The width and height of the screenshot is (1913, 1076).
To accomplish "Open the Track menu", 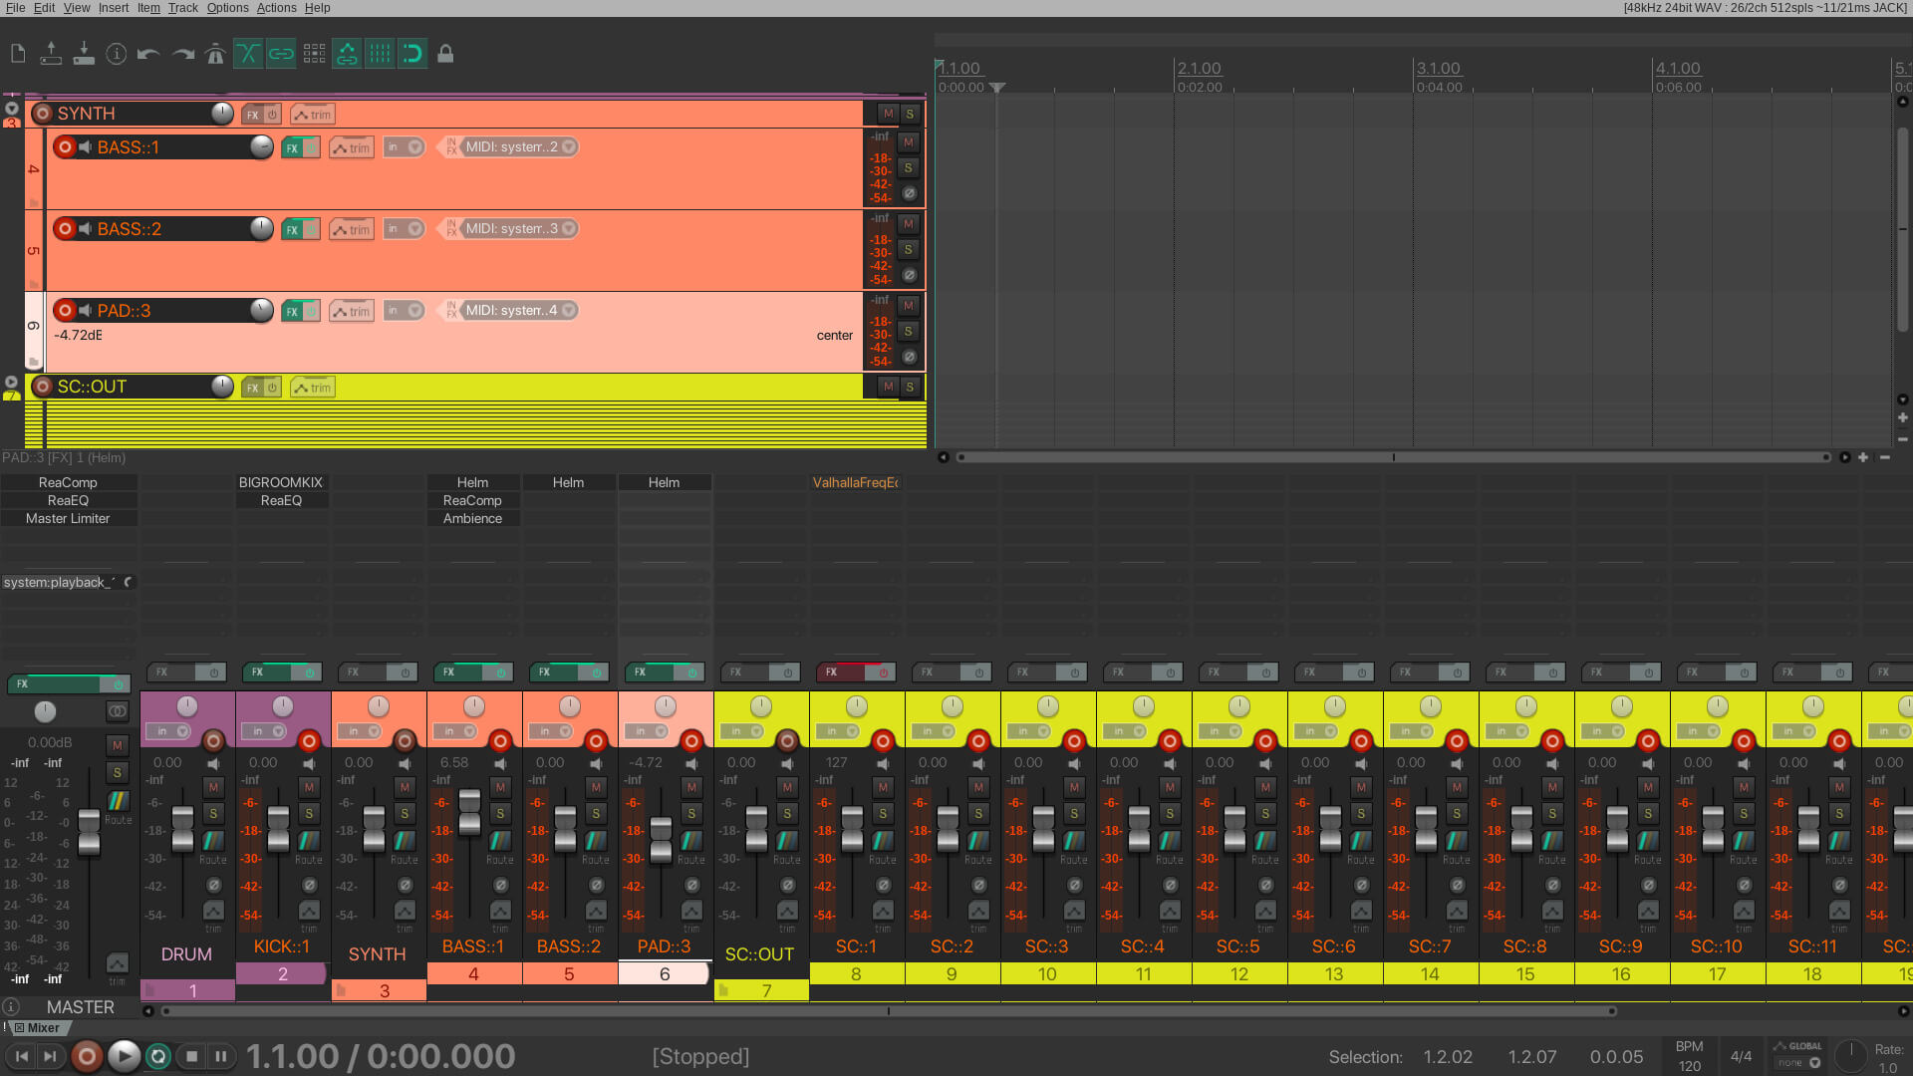I will (182, 8).
